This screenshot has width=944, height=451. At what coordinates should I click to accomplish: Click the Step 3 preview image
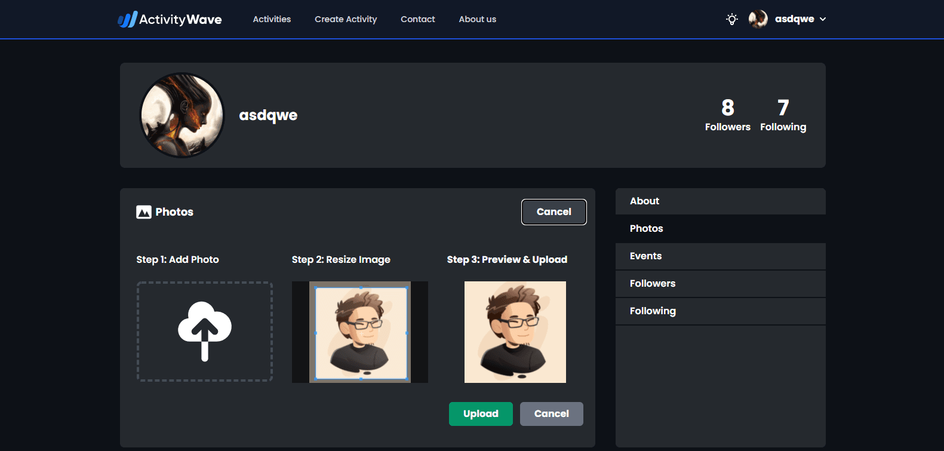(x=515, y=332)
